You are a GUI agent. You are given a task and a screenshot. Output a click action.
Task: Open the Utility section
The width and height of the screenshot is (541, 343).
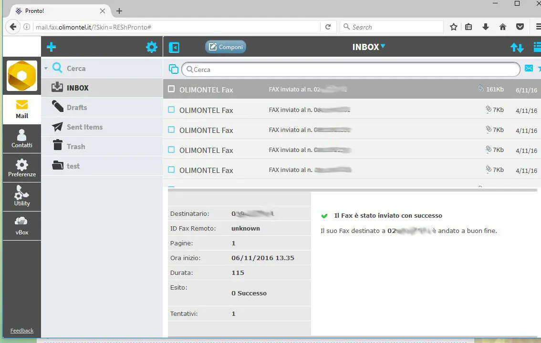[22, 197]
